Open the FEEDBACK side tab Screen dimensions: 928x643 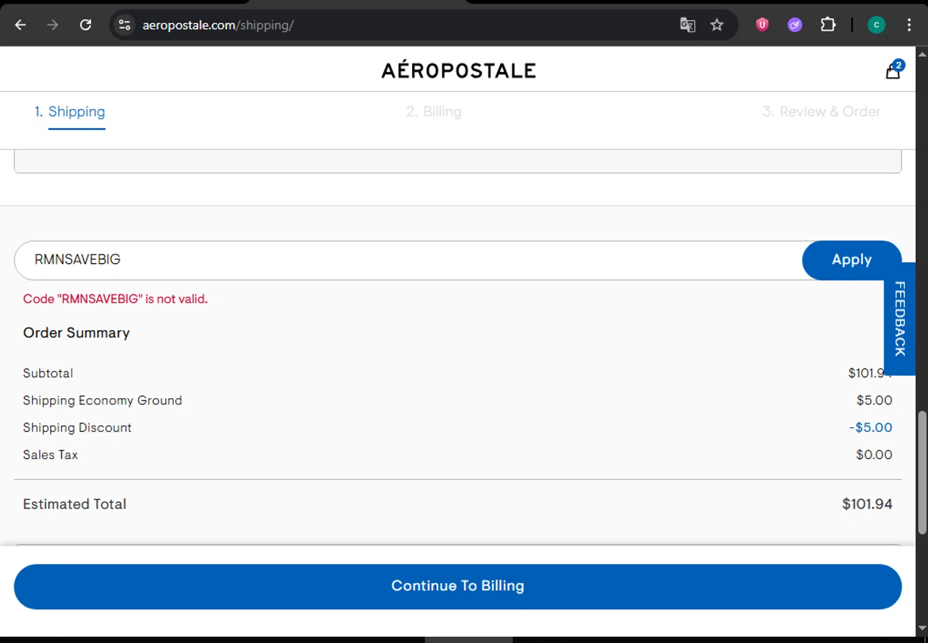tap(900, 318)
